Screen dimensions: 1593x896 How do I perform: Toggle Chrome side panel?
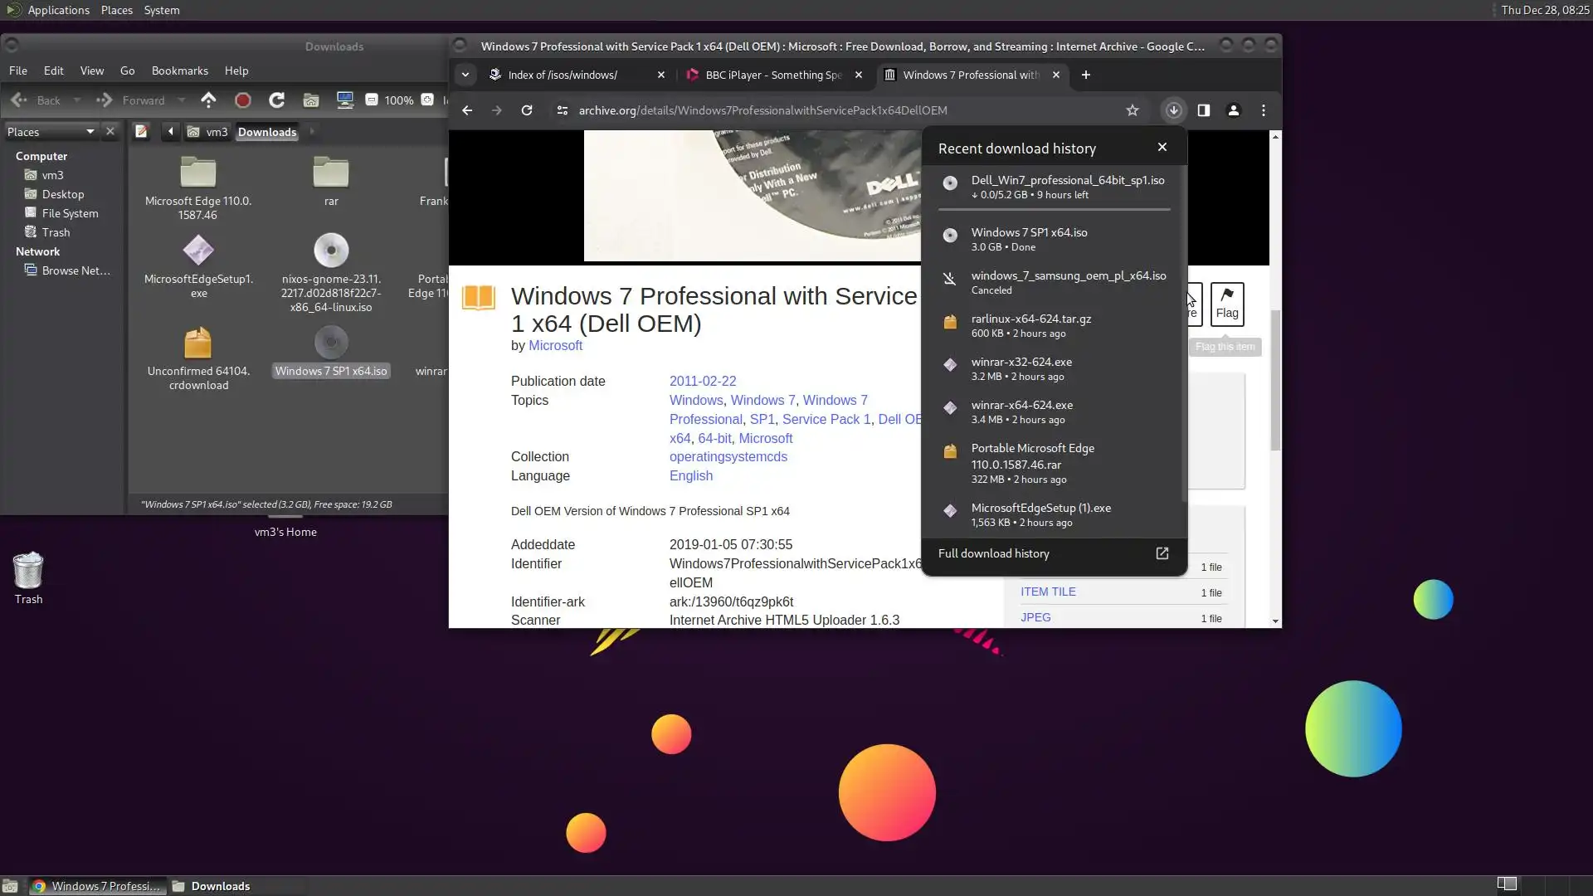[x=1203, y=110]
